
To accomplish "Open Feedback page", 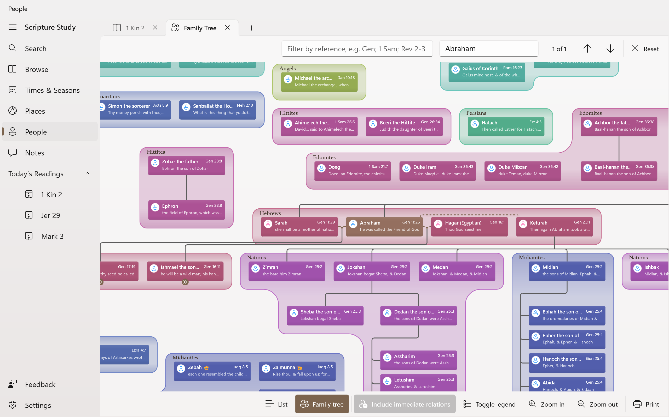I will [x=50, y=384].
